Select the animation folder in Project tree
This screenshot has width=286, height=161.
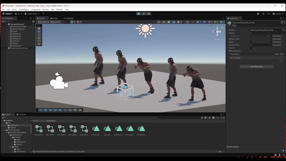coord(14,125)
